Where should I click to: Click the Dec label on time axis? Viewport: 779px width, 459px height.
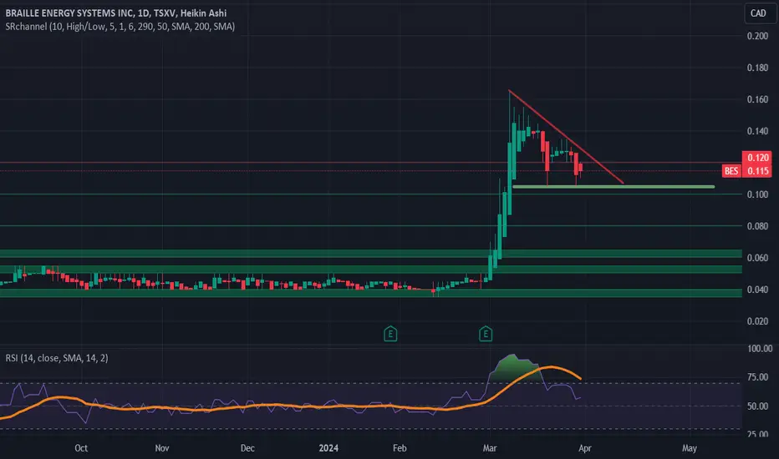(247, 448)
